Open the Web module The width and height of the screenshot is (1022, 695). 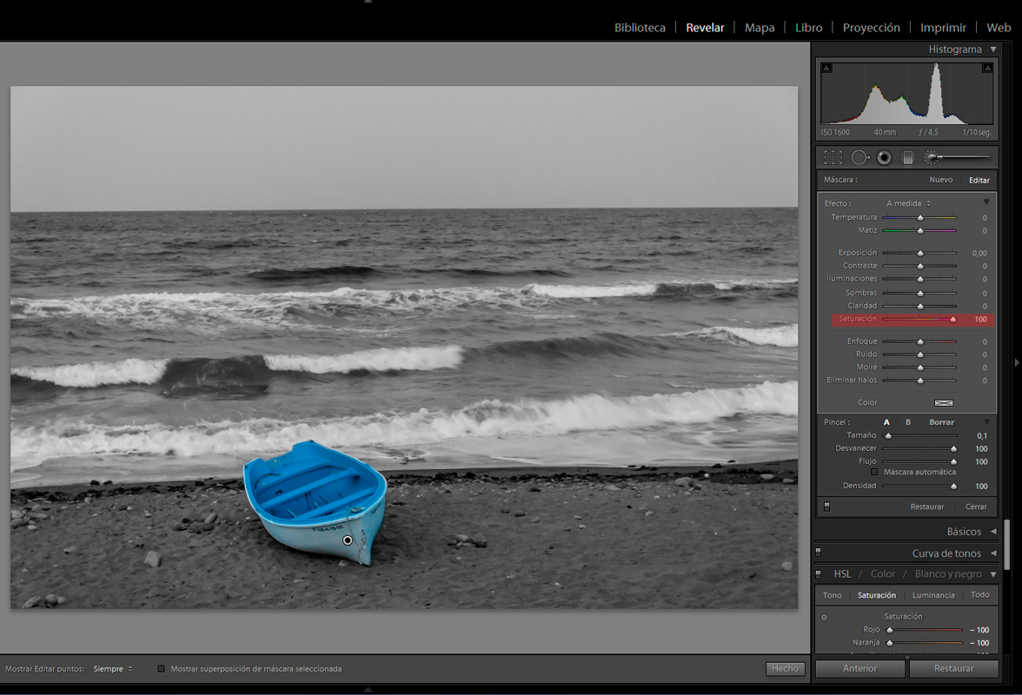998,27
